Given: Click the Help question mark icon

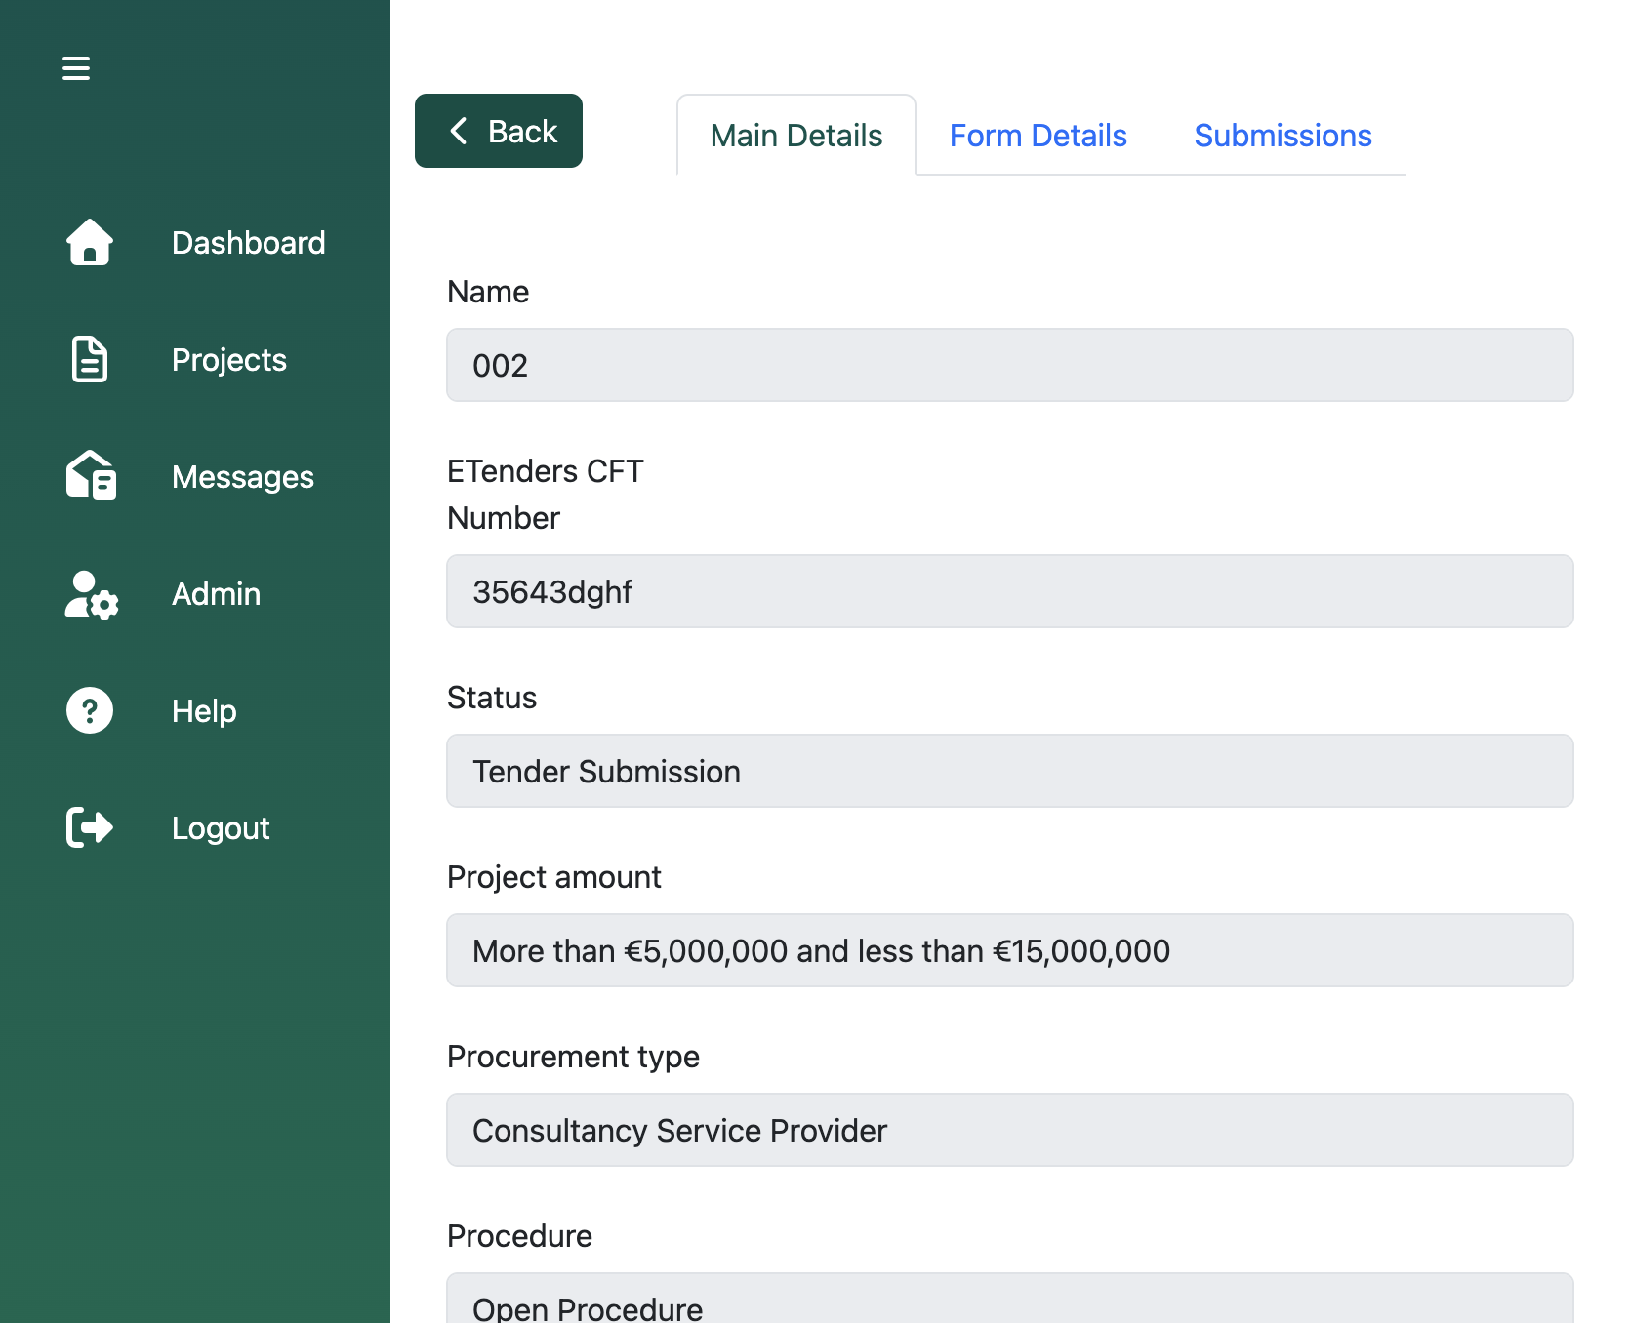Looking at the screenshot, I should pyautogui.click(x=90, y=710).
